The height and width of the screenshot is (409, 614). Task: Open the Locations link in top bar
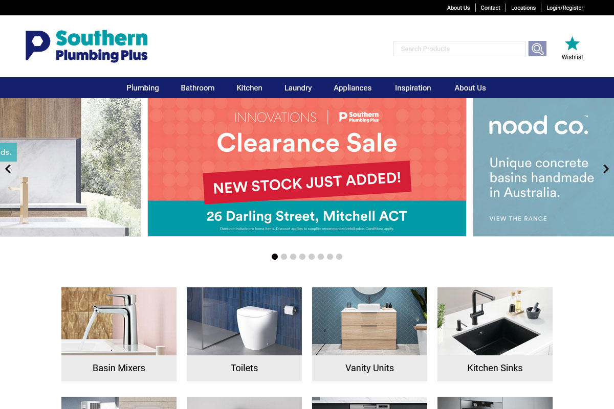pyautogui.click(x=523, y=8)
